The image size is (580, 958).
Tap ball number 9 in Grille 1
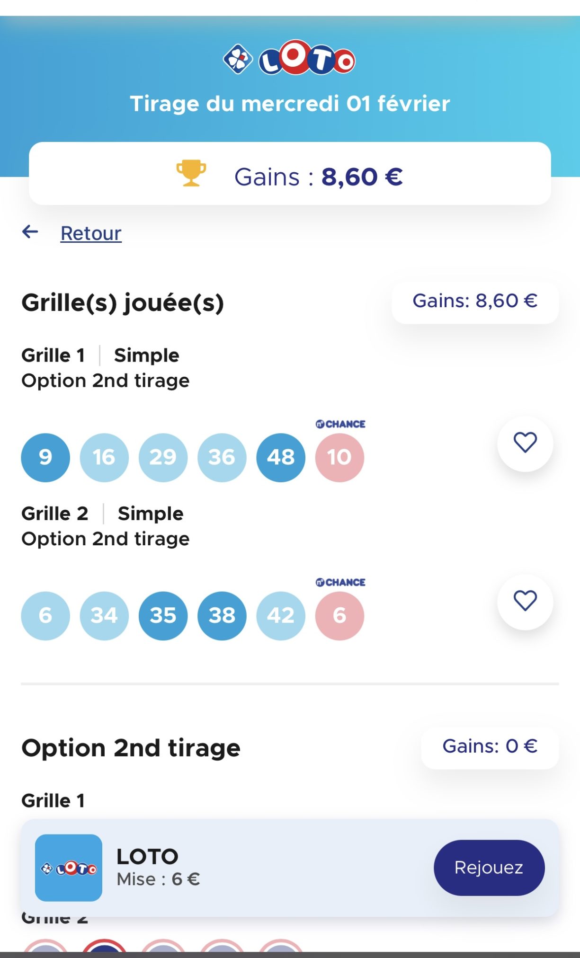coord(45,457)
